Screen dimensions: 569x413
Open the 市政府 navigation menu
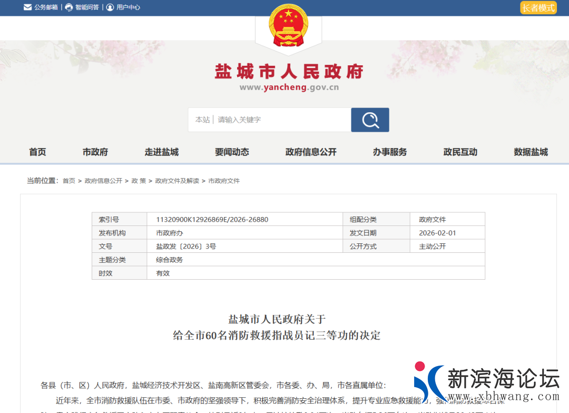point(95,152)
